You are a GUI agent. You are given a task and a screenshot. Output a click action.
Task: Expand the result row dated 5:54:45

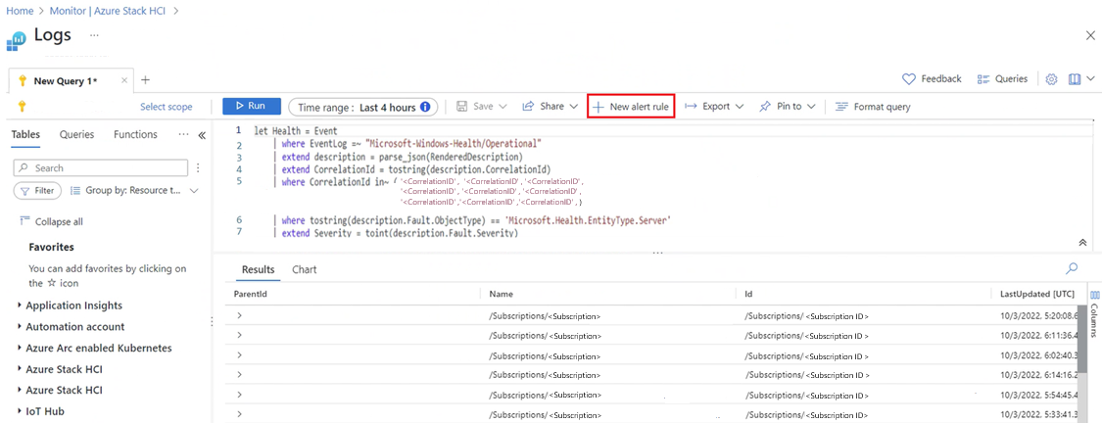click(240, 395)
